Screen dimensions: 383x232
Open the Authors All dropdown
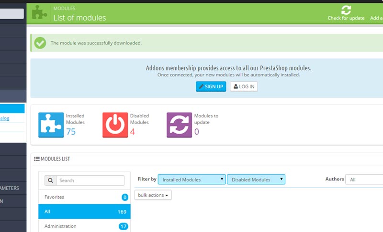[364, 179]
